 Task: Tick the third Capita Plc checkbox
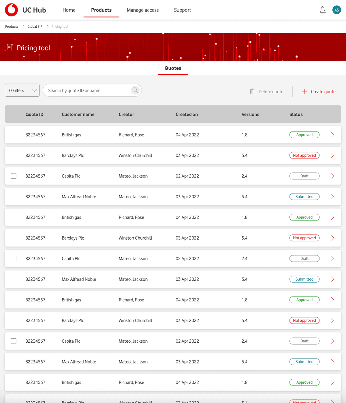[14, 341]
